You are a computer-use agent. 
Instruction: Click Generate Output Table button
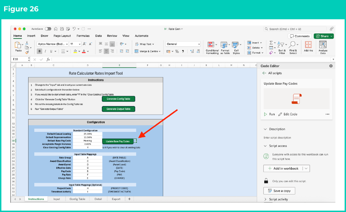click(x=118, y=109)
